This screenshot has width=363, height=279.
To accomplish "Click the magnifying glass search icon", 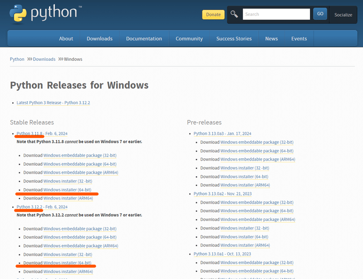I will (x=234, y=14).
